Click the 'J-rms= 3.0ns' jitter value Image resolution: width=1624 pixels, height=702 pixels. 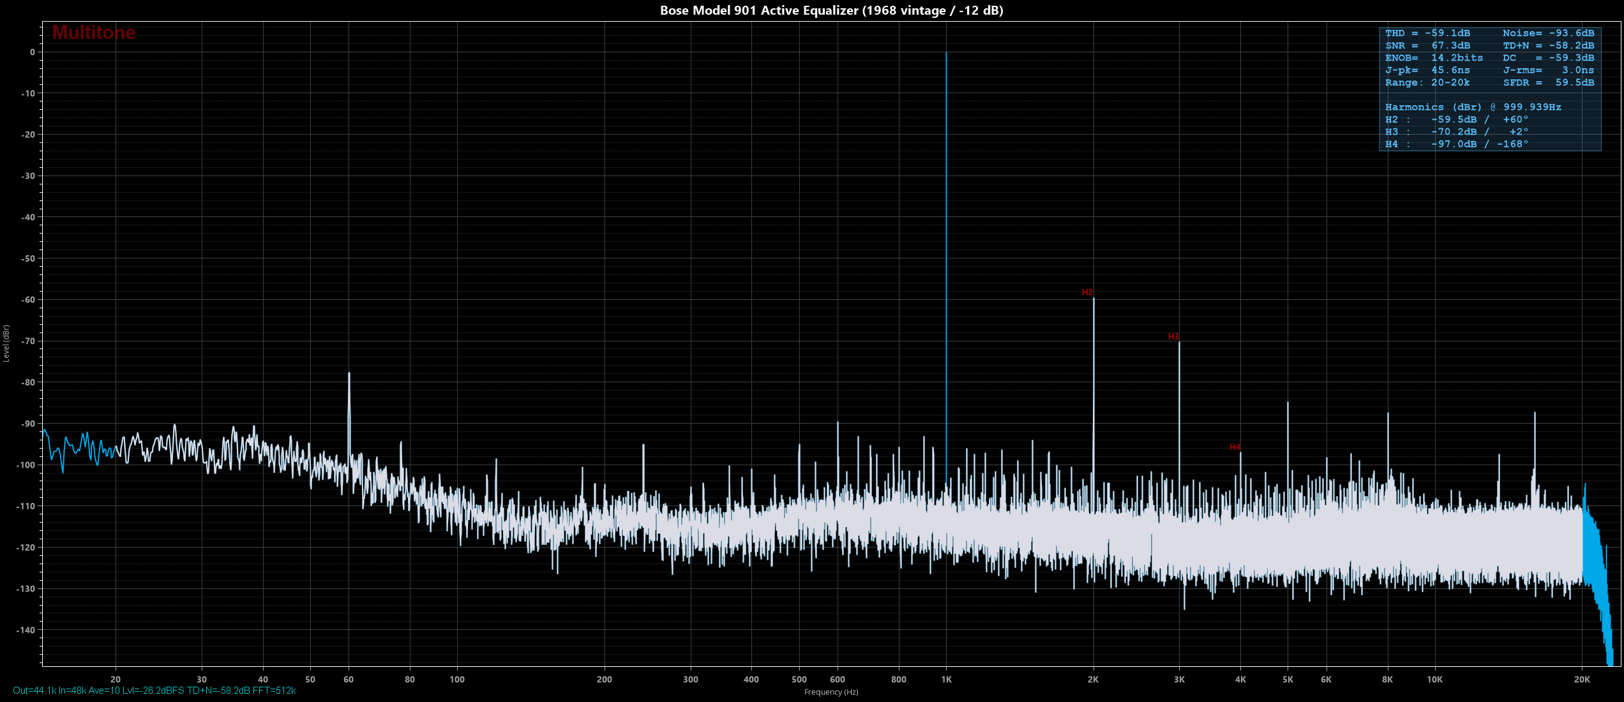pos(1548,70)
